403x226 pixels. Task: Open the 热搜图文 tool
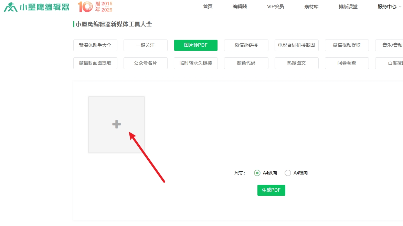tap(296, 63)
